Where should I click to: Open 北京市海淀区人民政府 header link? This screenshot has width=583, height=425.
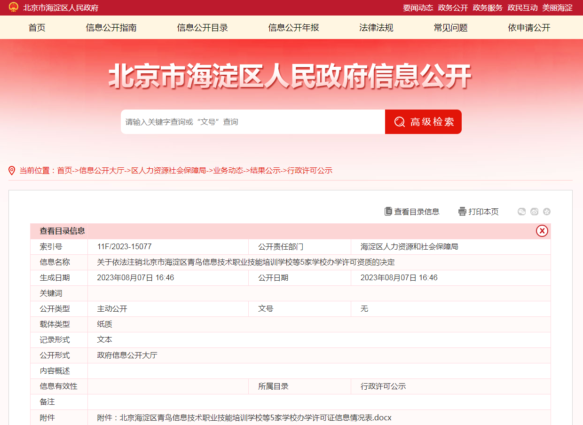click(x=61, y=8)
